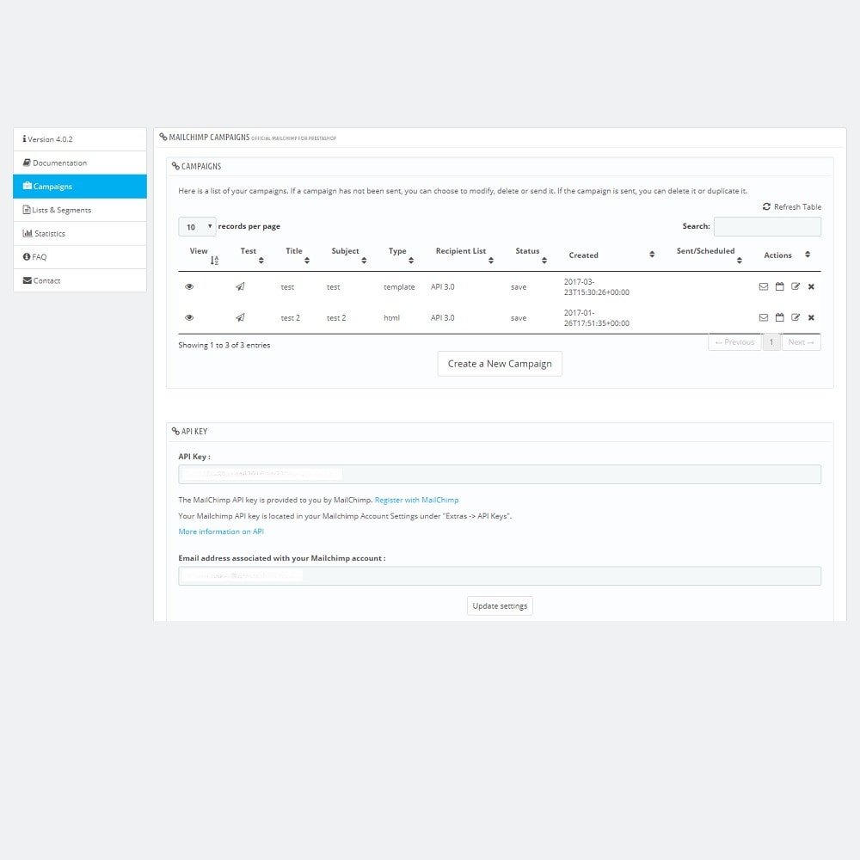Image resolution: width=860 pixels, height=860 pixels.
Task: Send test email for 'test' campaign
Action: [240, 287]
